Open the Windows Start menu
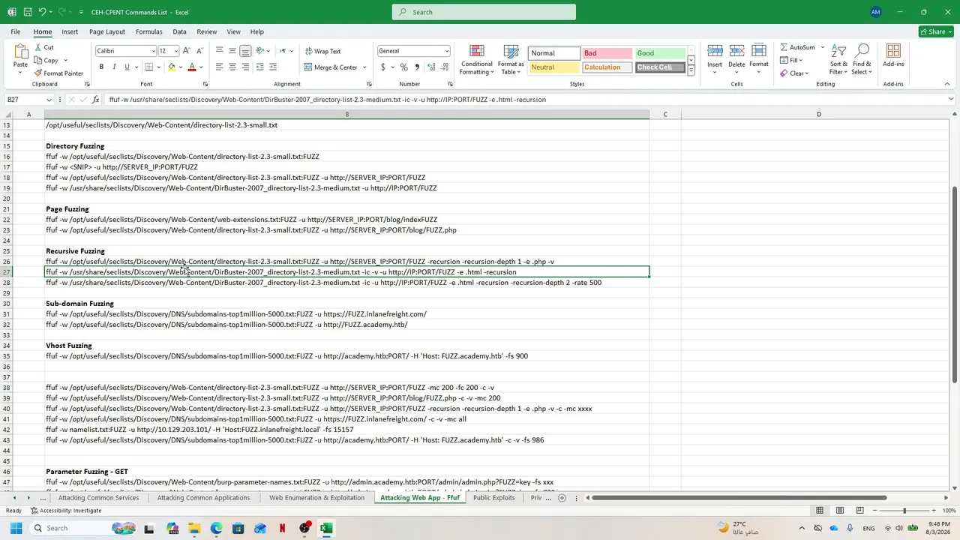Screen dimensions: 960x540 [x=16, y=528]
